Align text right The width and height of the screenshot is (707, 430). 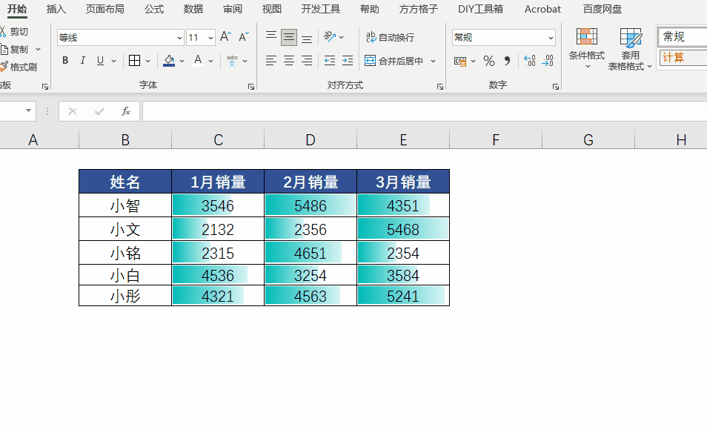pyautogui.click(x=307, y=61)
